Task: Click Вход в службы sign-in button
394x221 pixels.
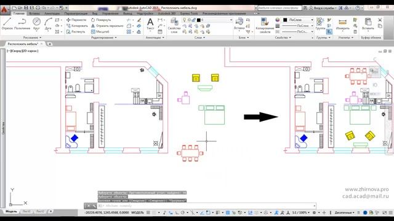Action: pyautogui.click(x=323, y=8)
